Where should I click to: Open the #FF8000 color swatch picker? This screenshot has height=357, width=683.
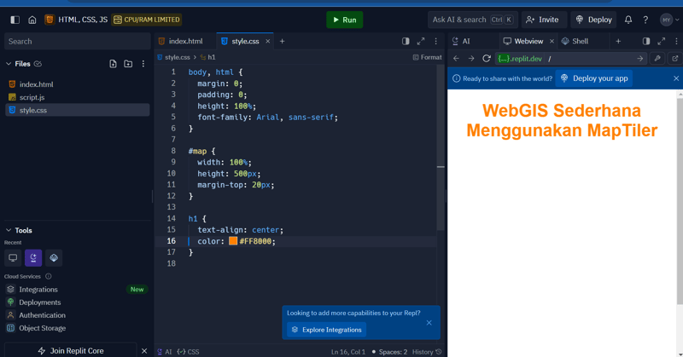[233, 241]
